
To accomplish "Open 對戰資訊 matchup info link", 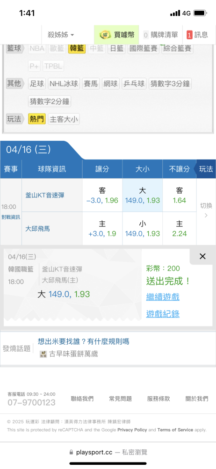I will [x=11, y=217].
